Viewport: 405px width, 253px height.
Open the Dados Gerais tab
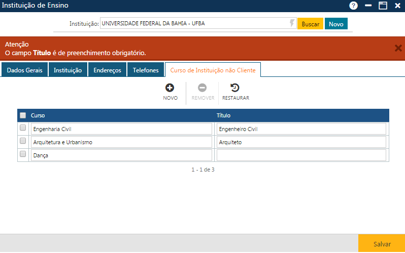tap(24, 70)
